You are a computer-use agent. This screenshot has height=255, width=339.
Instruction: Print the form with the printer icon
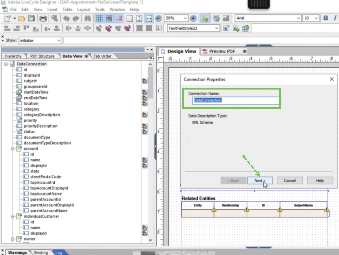coord(43,18)
